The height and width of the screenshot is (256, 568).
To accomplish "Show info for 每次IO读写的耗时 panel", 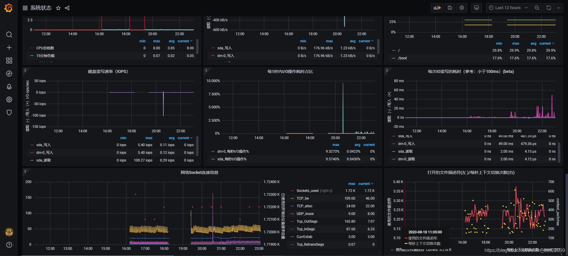I will coord(387,70).
